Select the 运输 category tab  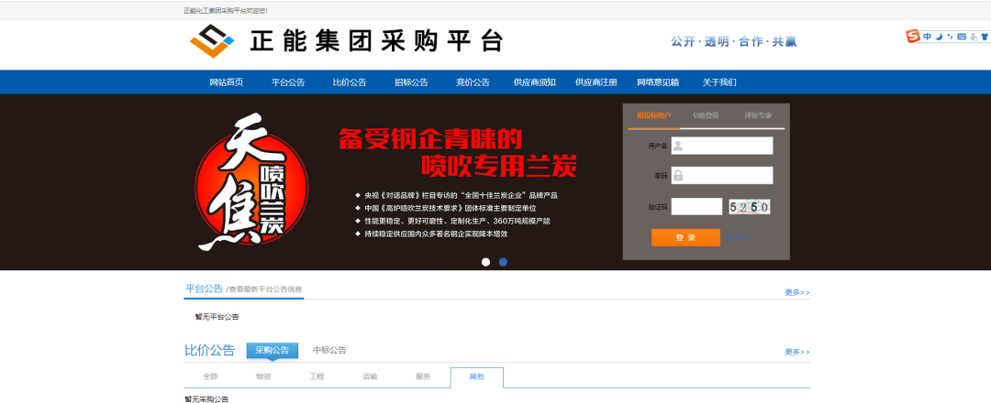click(x=370, y=376)
